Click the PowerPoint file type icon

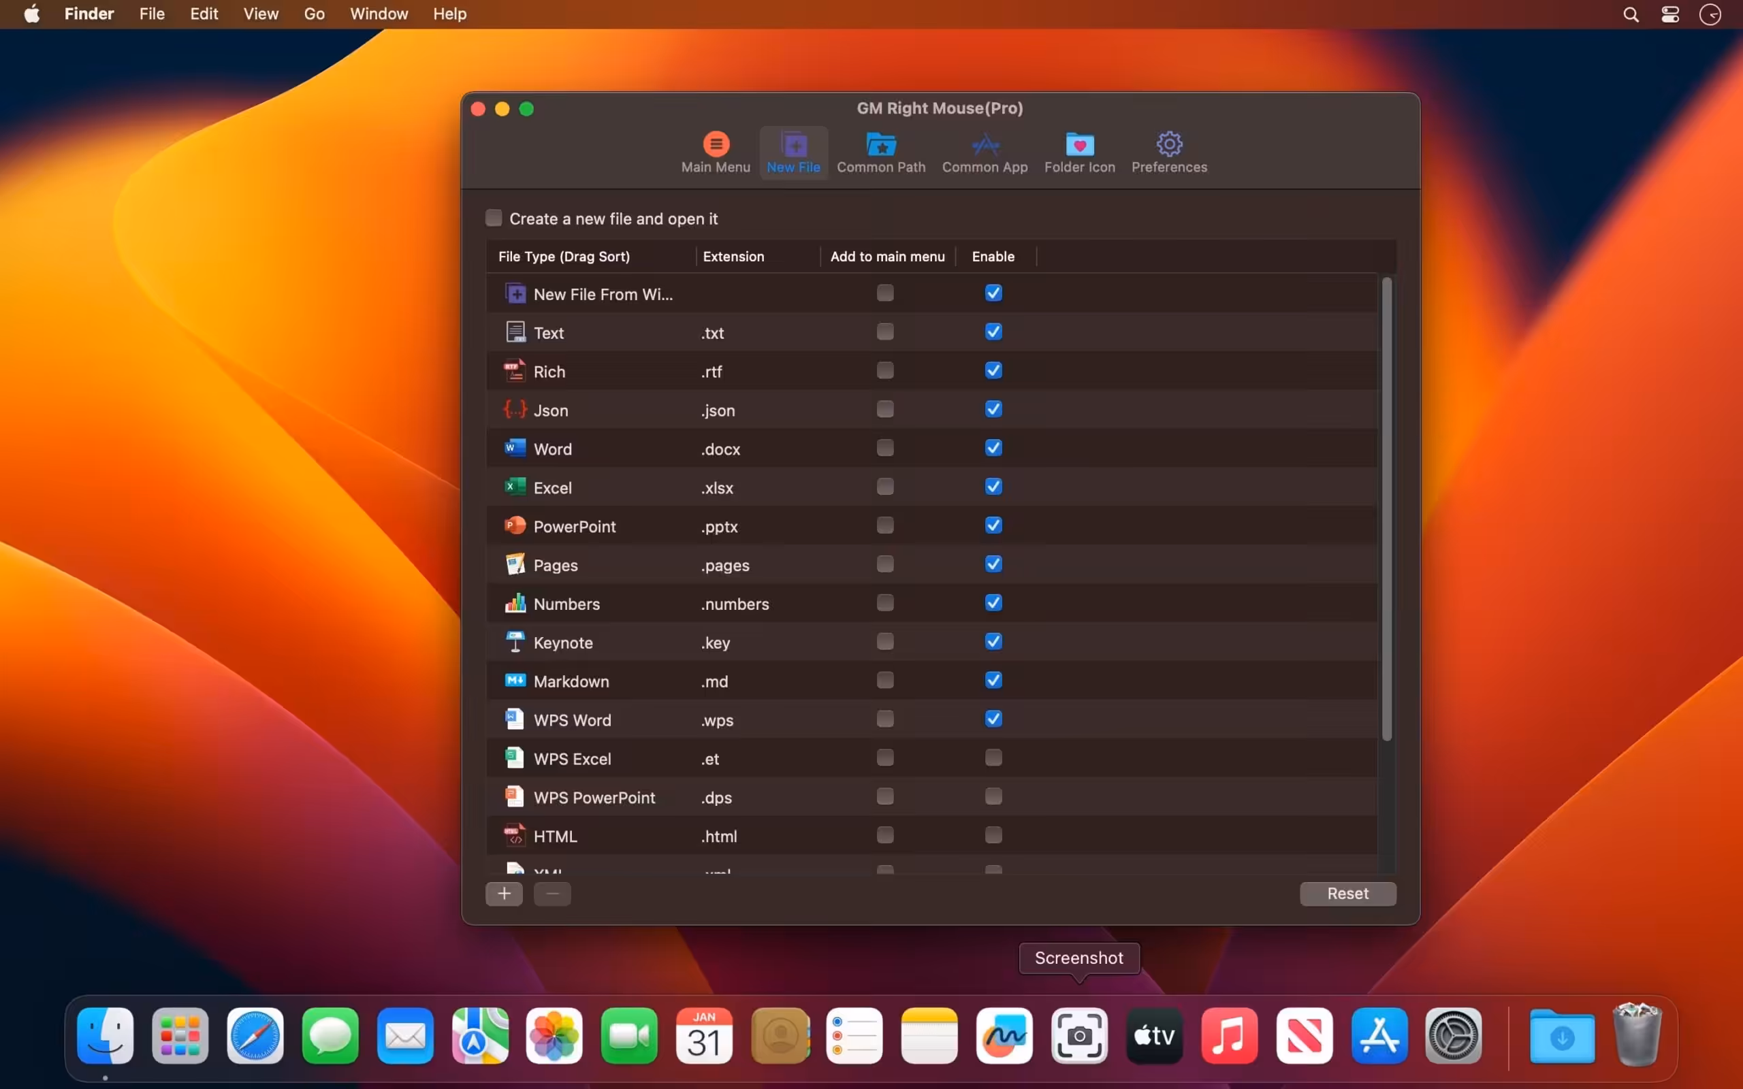click(x=514, y=525)
